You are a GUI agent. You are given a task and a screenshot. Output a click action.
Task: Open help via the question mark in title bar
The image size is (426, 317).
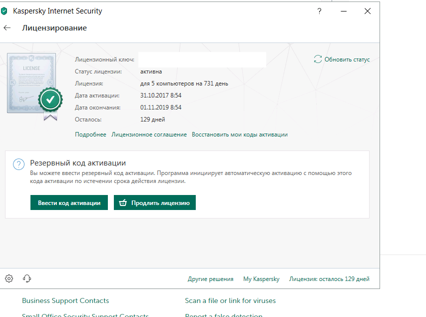pos(320,11)
